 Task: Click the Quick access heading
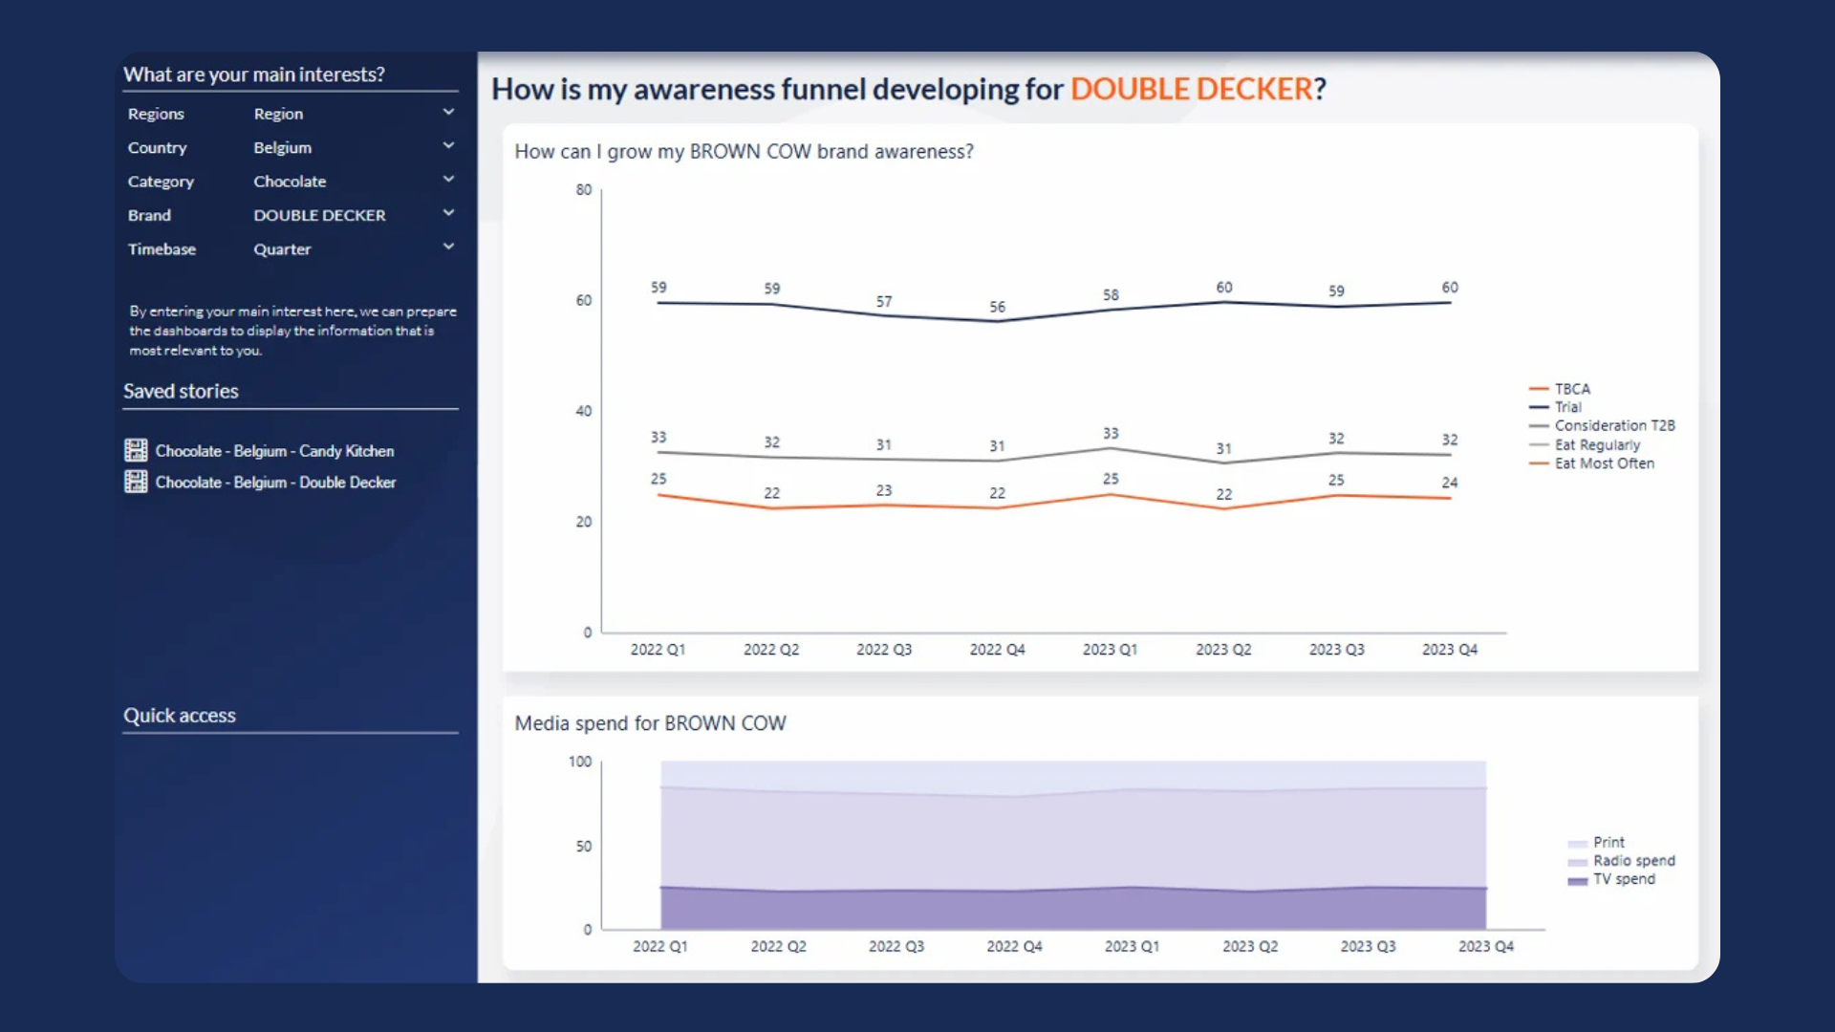point(179,716)
